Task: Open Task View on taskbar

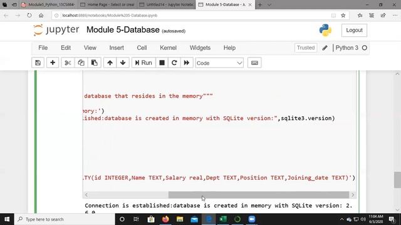Action: pos(136,219)
